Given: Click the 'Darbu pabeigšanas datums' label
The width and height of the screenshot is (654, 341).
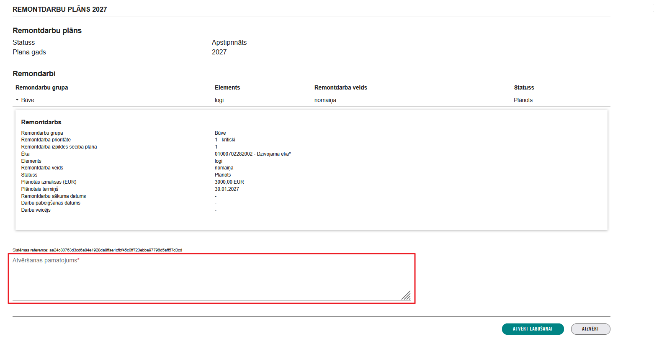Looking at the screenshot, I should (51, 203).
